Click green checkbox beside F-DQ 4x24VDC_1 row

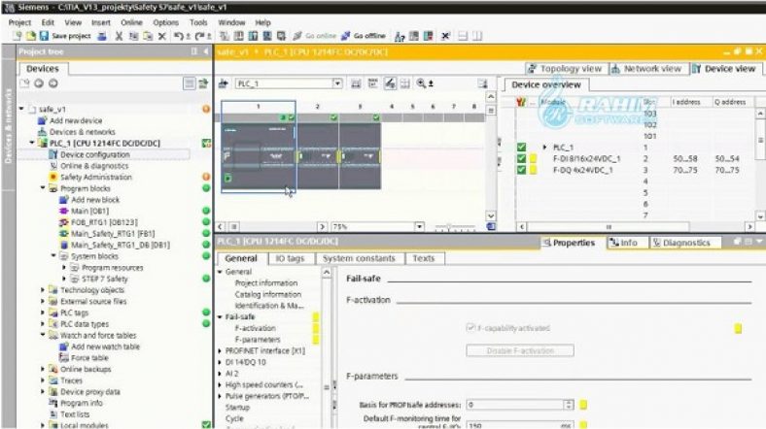pos(521,170)
